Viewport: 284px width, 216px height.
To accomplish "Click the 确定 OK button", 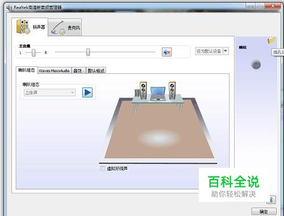I will [x=264, y=211].
